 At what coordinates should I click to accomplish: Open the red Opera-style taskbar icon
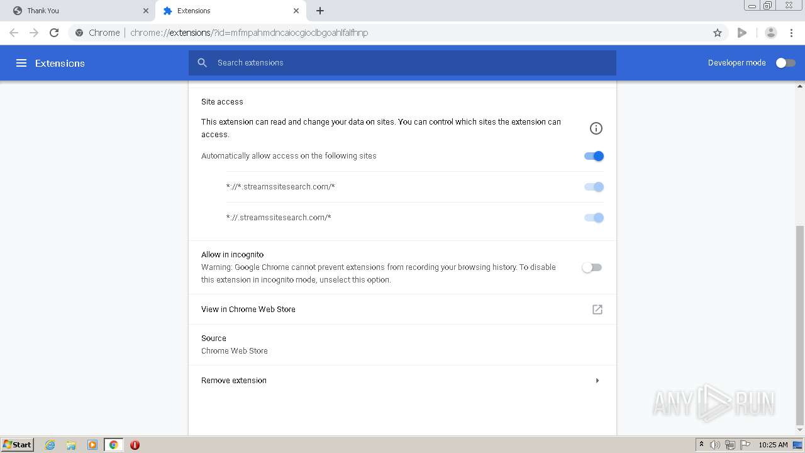coord(135,445)
